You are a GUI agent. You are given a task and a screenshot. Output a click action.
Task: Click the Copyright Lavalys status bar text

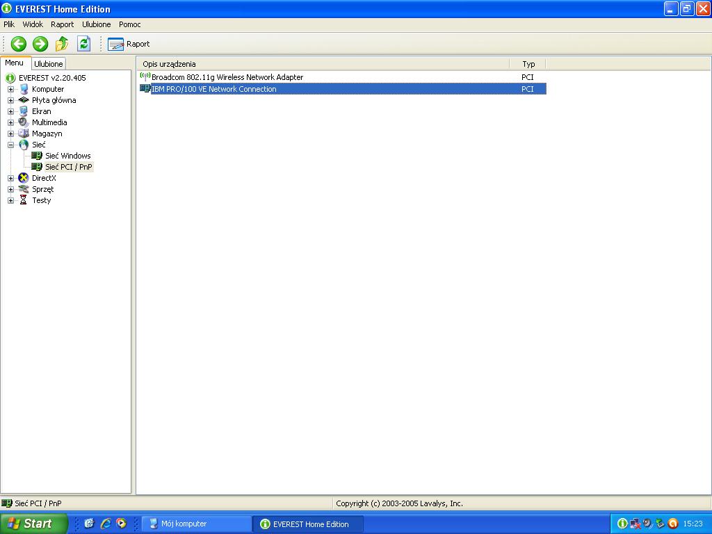(x=400, y=503)
